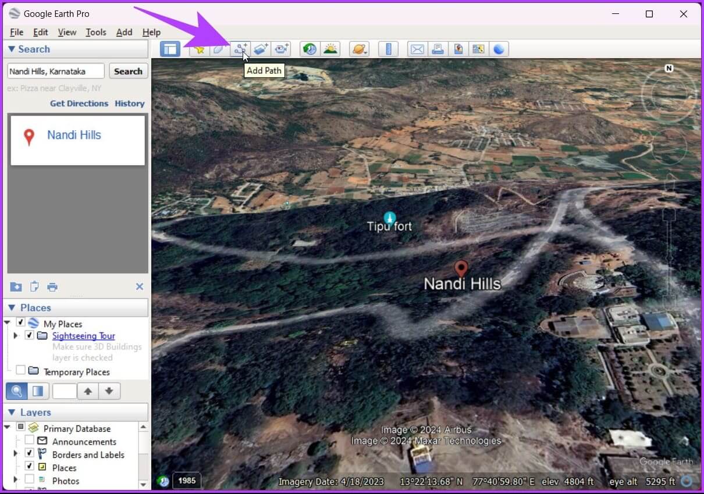704x494 pixels.
Task: Click the Places panel transparency button
Action: point(37,391)
